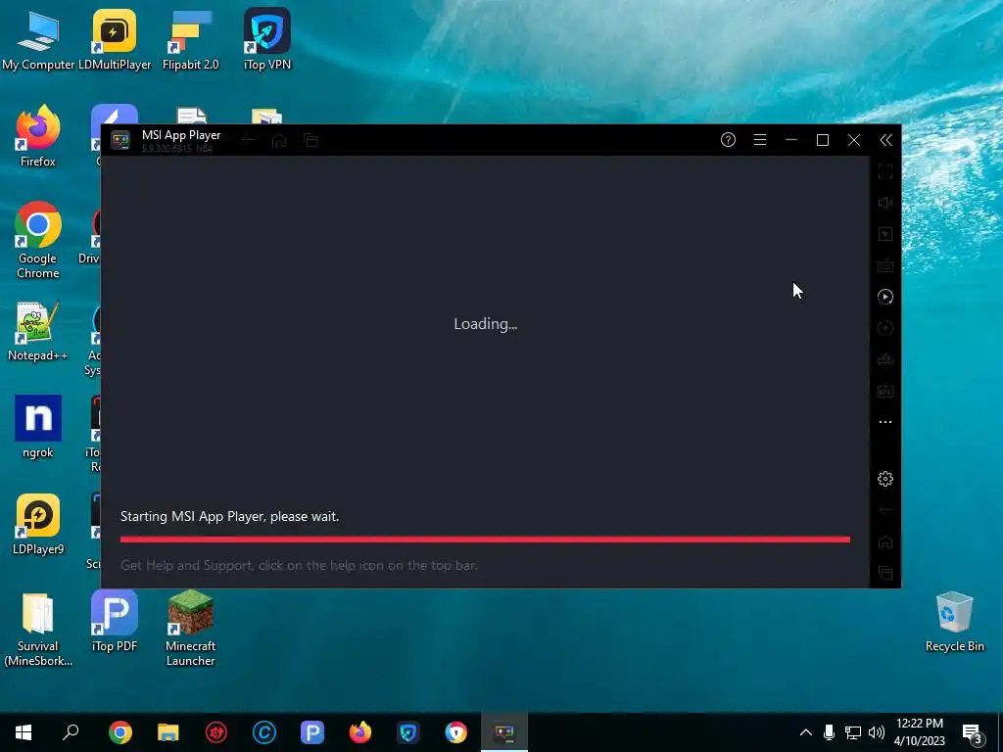
Task: Select the Recycle Bin desktop icon
Action: [954, 622]
